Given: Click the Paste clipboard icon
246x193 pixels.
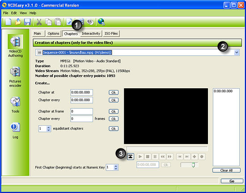Looking at the screenshot, I should coord(58,22).
